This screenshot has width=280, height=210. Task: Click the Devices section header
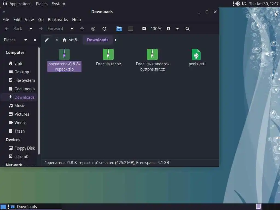[x=13, y=140]
